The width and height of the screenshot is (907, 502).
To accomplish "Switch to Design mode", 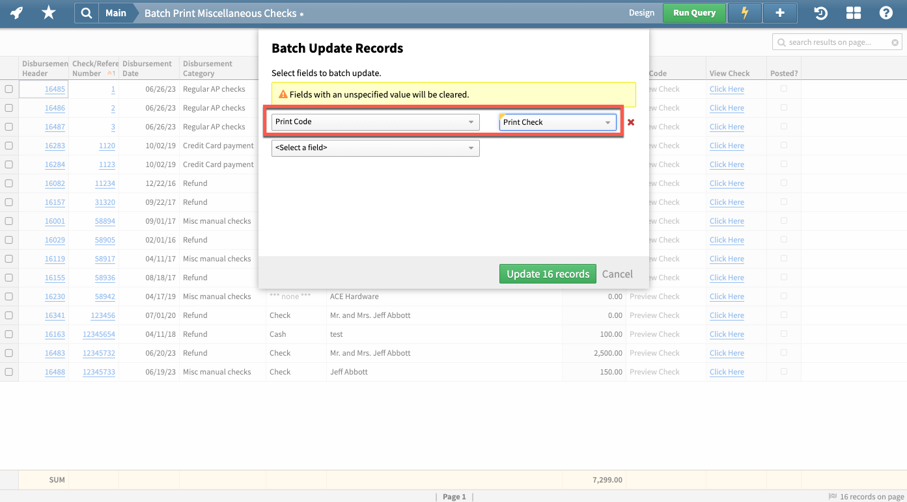I will pyautogui.click(x=641, y=12).
